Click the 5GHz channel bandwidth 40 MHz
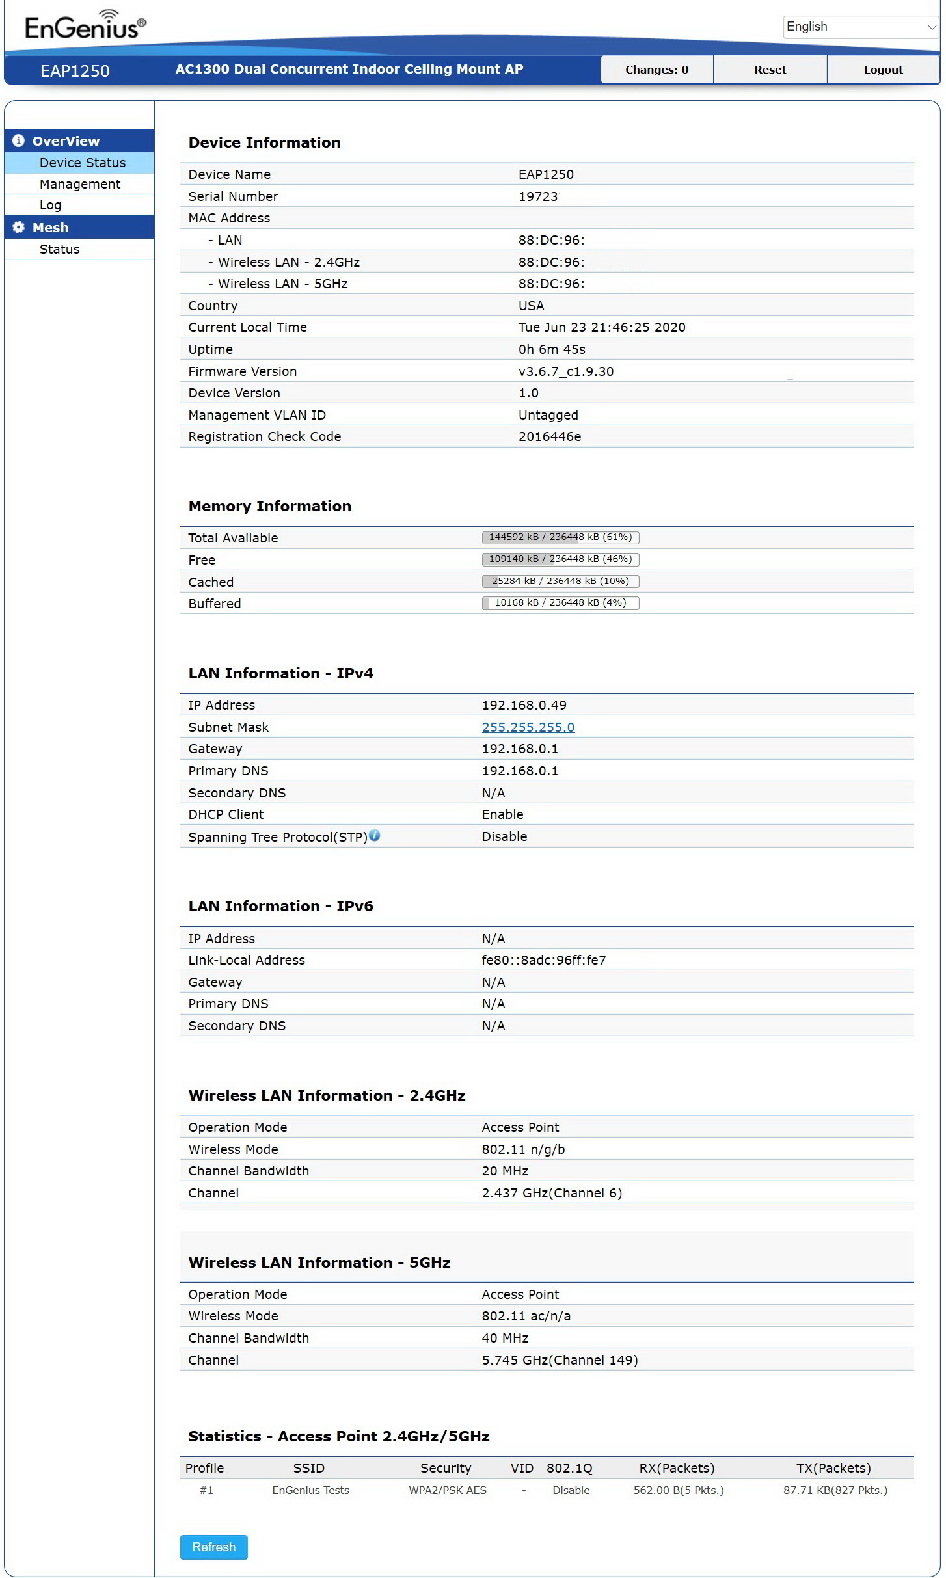Screen dimensions: 946x1578 (x=505, y=1338)
